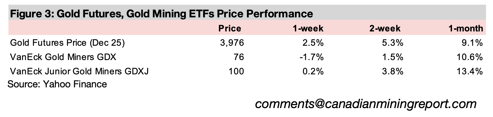Select the Price column header
Viewport: 493px width, 117px height.
point(230,28)
